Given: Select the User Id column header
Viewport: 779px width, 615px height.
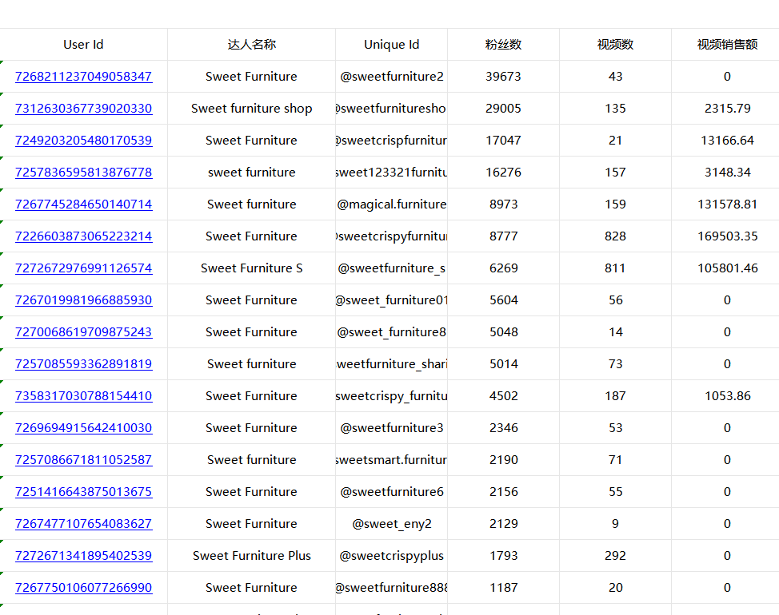Looking at the screenshot, I should coord(83,45).
